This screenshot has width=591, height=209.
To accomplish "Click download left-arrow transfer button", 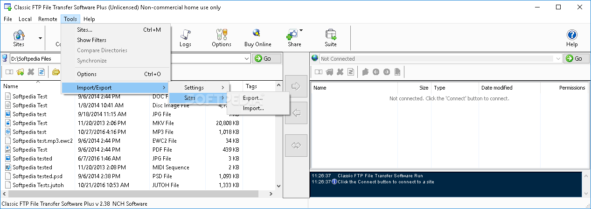I will 296,113.
